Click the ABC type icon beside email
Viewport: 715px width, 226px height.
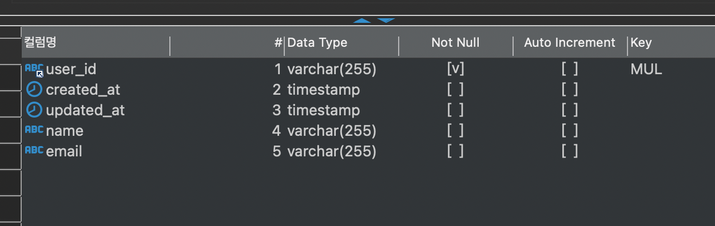34,151
